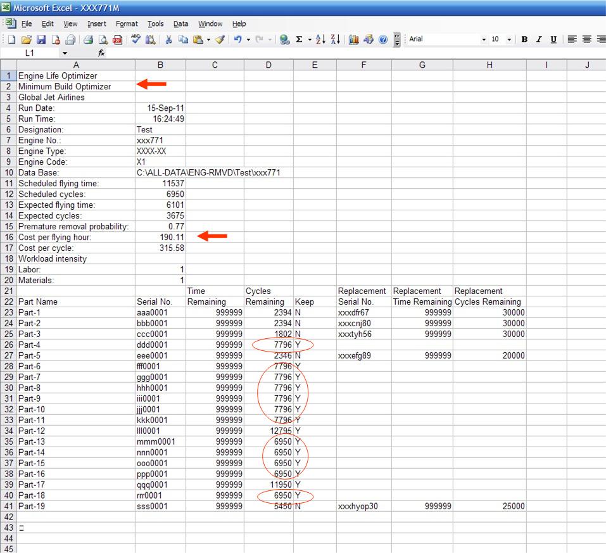The image size is (606, 553).
Task: Click the Print icon
Action: tap(88, 39)
